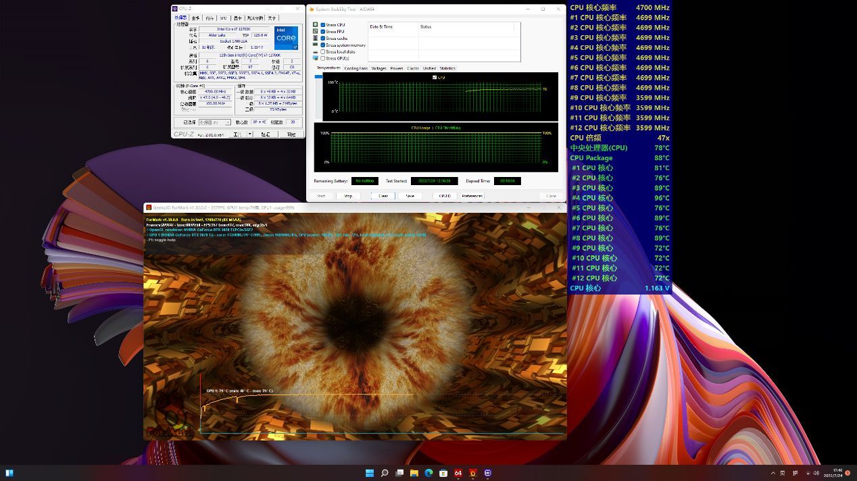The image size is (857, 481).
Task: Click the CPU-Z icon in its title bar
Action: 174,8
